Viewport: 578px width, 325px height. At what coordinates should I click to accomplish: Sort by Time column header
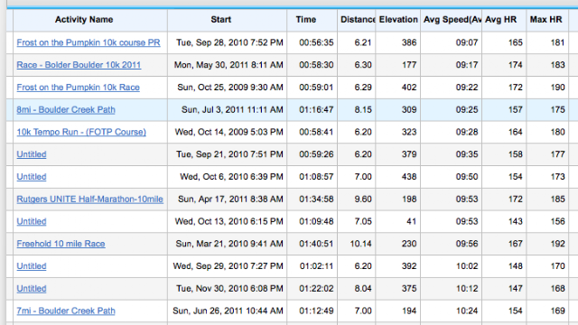point(306,20)
